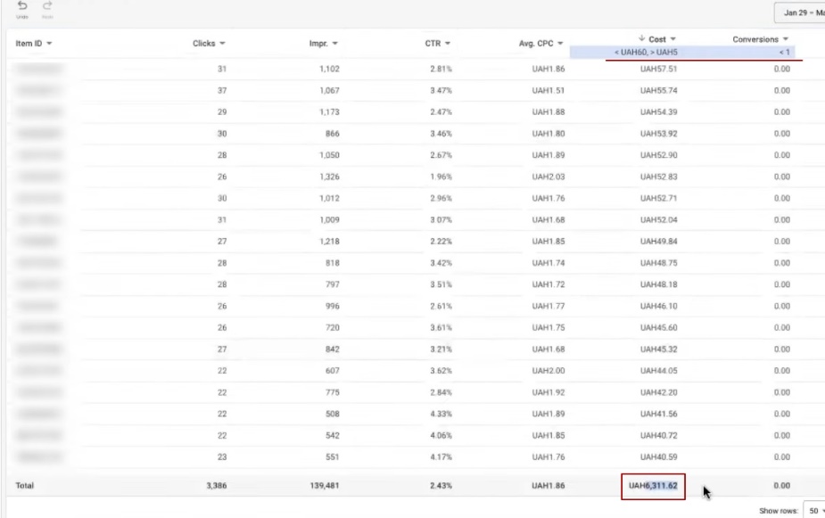Open the CTR column dropdown arrow

(x=448, y=44)
